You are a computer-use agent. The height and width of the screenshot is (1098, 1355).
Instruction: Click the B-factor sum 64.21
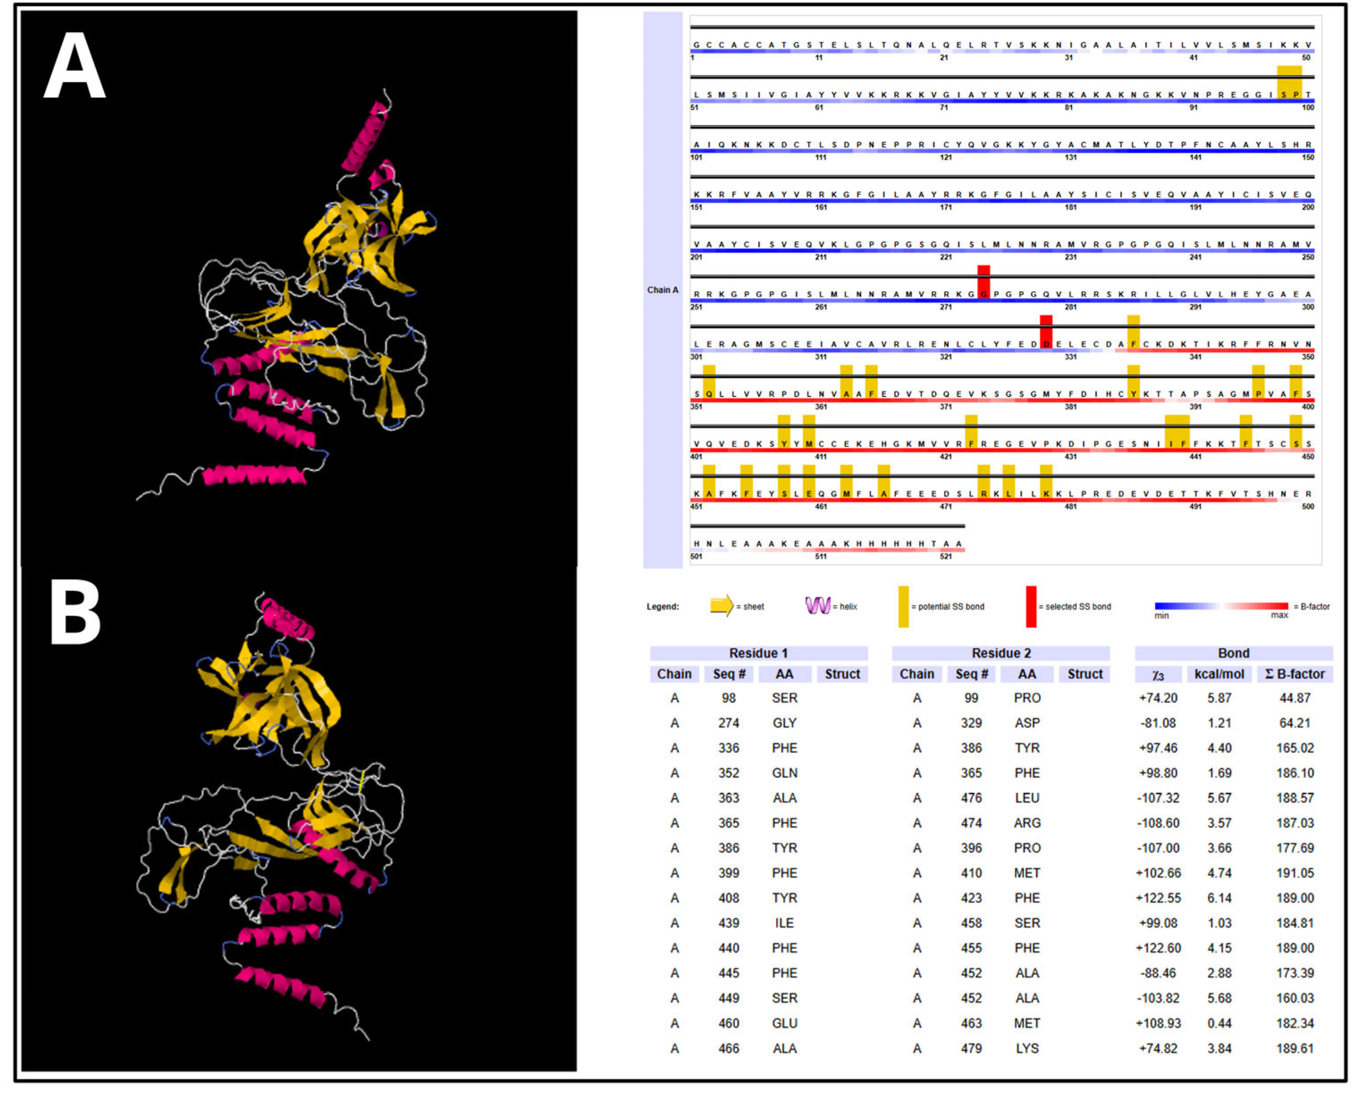click(1295, 723)
